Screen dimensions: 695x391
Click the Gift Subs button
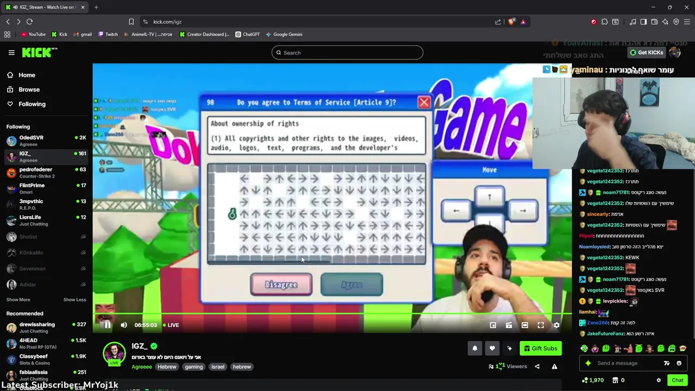tap(541, 349)
